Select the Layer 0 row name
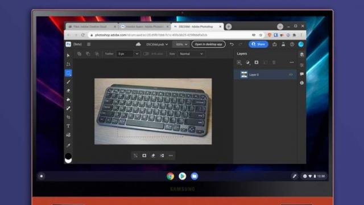 click(254, 75)
